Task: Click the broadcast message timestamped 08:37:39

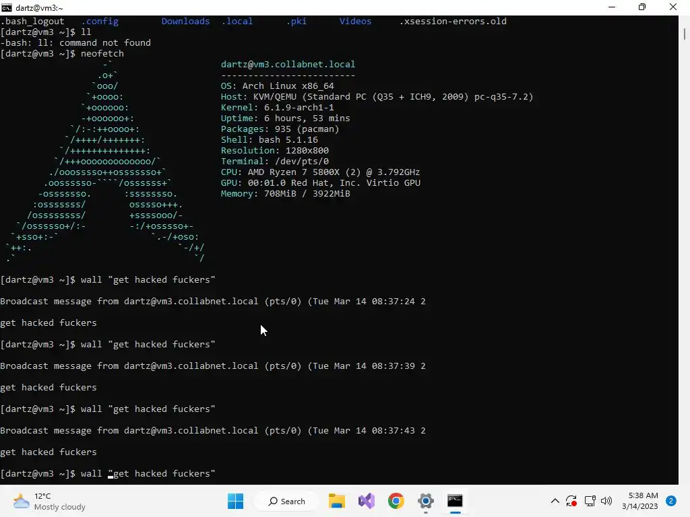Action: (x=213, y=366)
